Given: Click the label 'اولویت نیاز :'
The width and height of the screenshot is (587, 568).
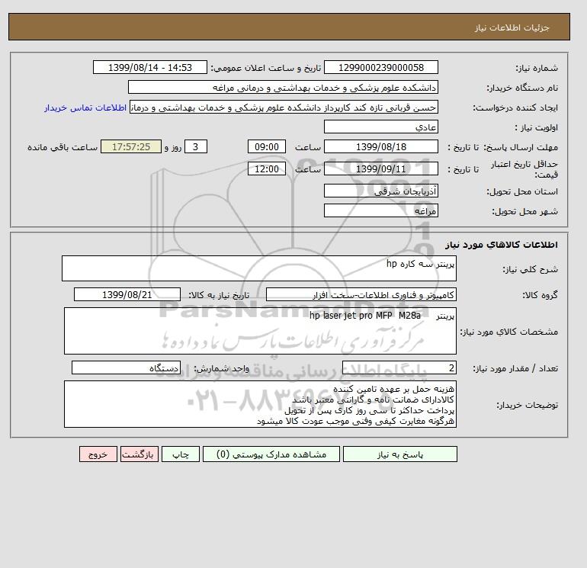Looking at the screenshot, I should pyautogui.click(x=537, y=127).
